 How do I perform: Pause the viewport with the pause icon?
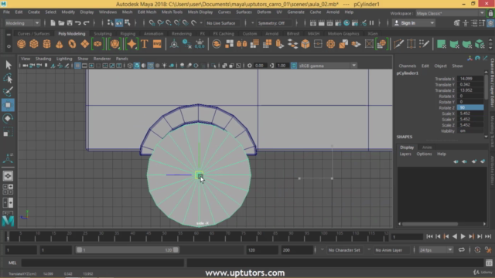(371, 23)
